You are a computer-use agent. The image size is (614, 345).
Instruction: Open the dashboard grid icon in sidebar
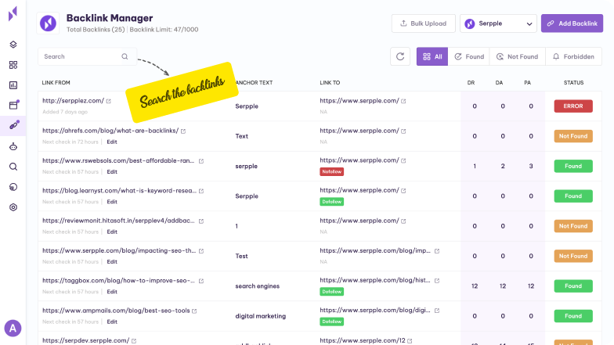point(13,65)
